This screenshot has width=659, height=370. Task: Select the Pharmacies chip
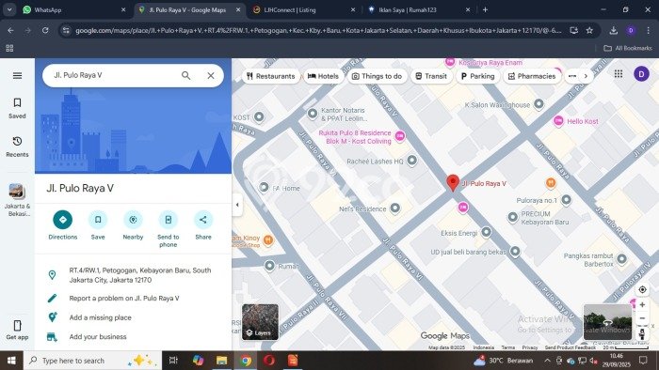click(x=532, y=76)
